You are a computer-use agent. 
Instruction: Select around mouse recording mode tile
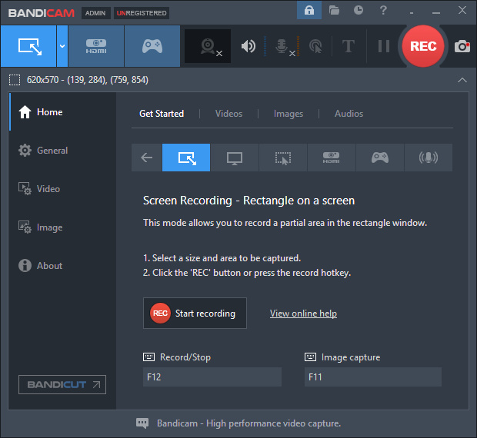pyautogui.click(x=283, y=158)
